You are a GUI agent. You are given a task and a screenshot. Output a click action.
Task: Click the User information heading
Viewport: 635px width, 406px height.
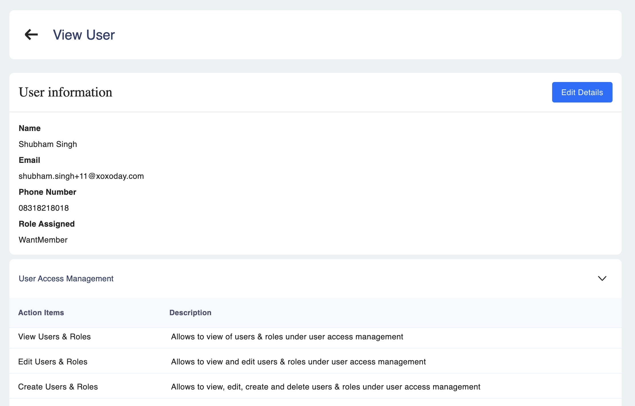pyautogui.click(x=65, y=92)
